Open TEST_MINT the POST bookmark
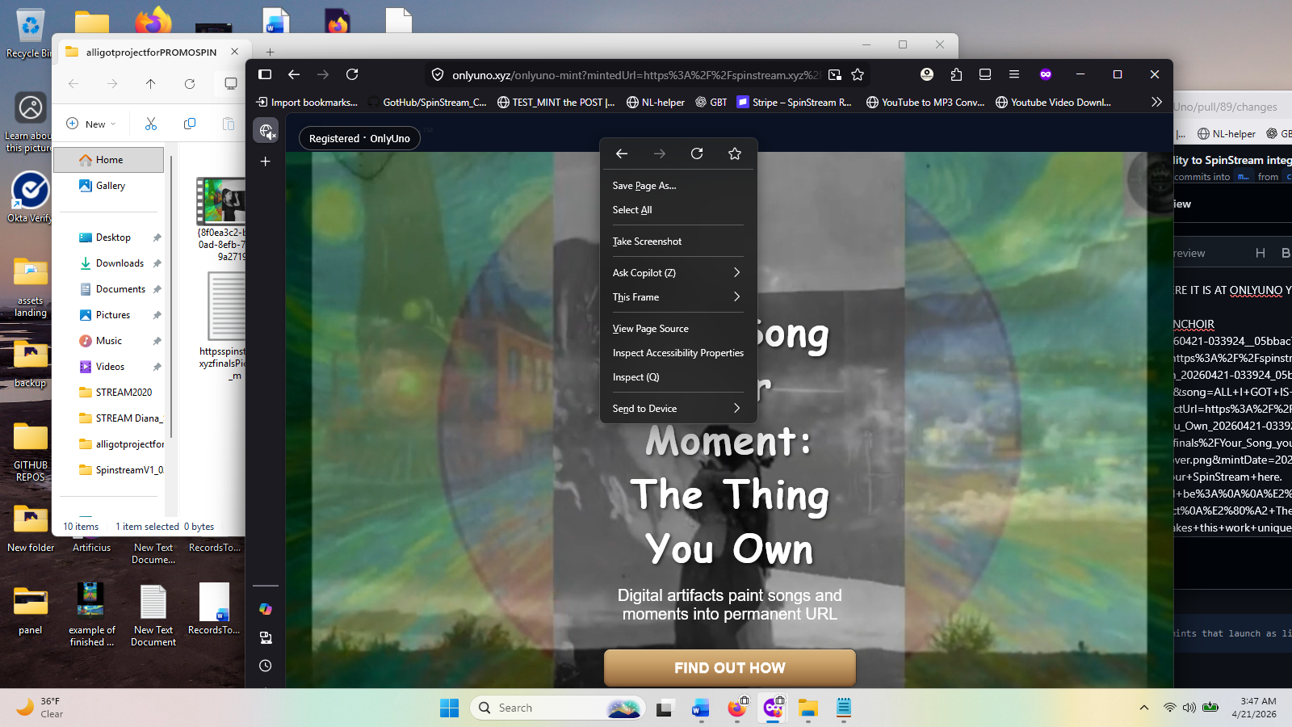 click(556, 103)
